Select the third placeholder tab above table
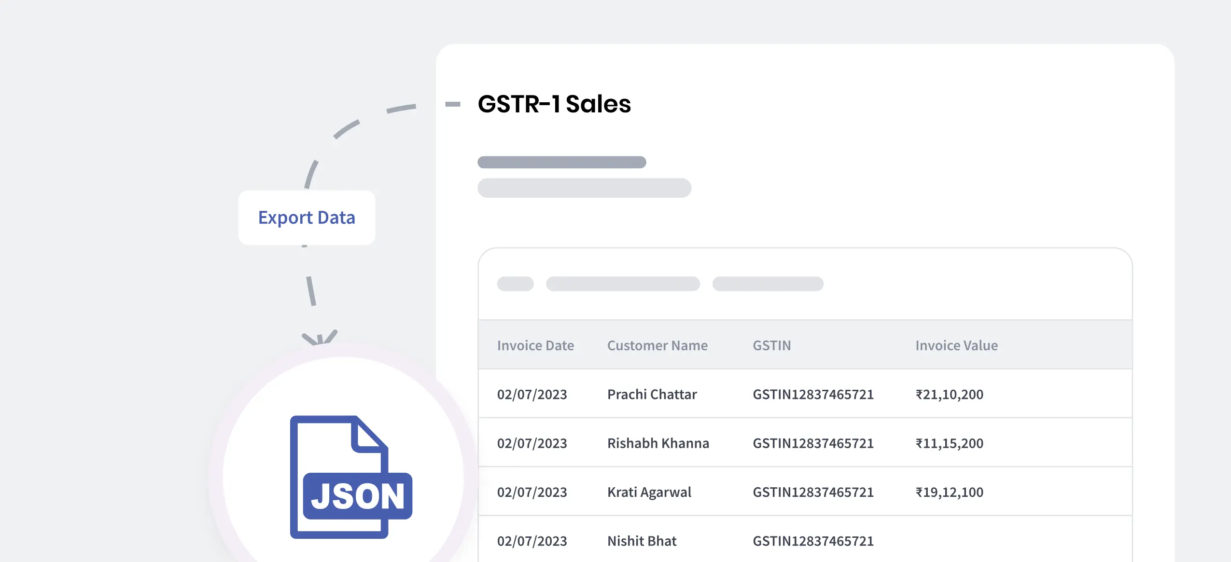 768,284
